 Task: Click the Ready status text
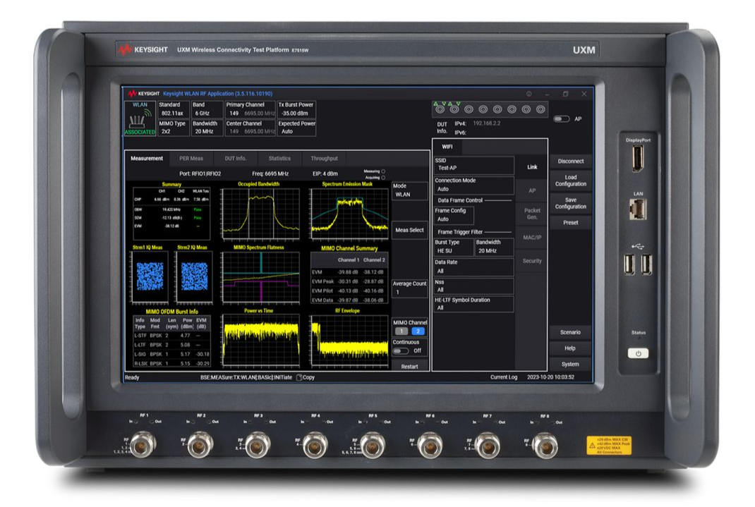point(132,377)
